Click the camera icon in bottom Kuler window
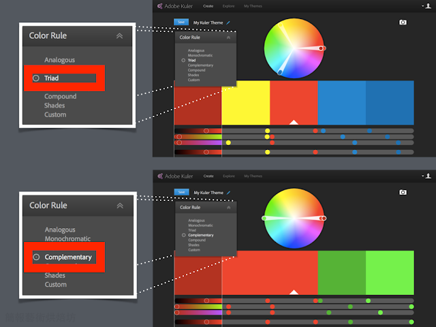The image size is (436, 327). [x=403, y=192]
